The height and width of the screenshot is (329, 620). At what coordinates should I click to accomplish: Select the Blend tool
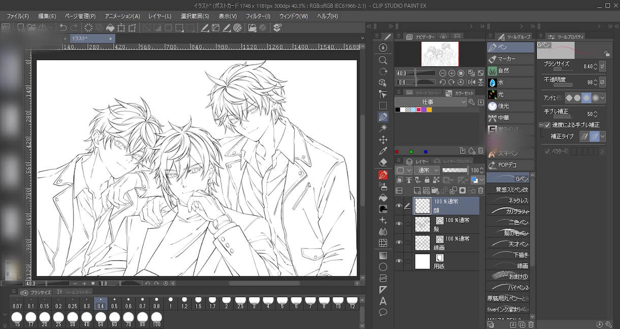pos(383,232)
